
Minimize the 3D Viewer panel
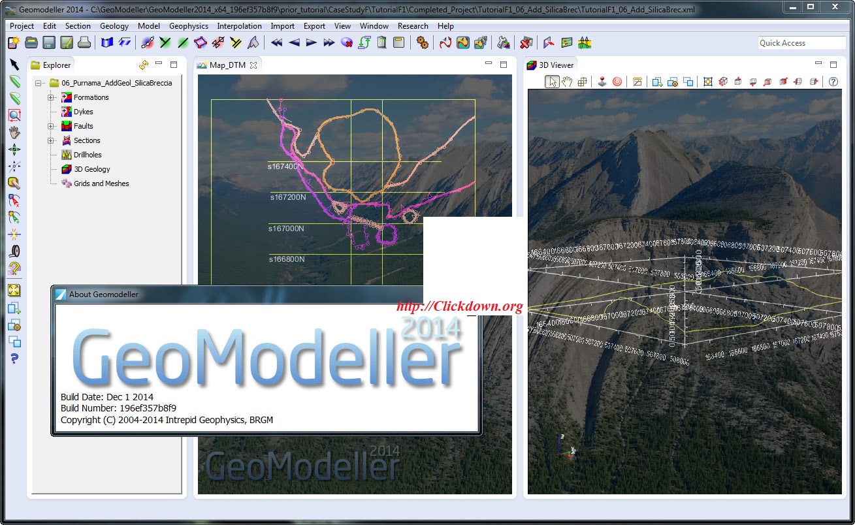(818, 64)
